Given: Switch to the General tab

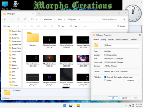Looking at the screenshot, I should tap(96, 39).
